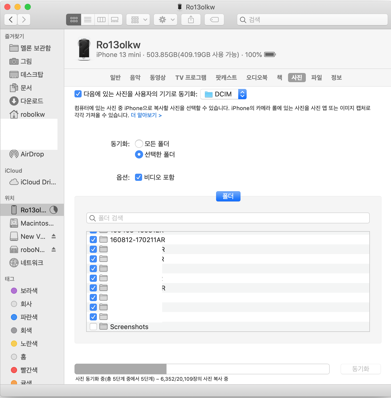Click the Share toolbar button
The width and height of the screenshot is (391, 398).
[x=191, y=20]
